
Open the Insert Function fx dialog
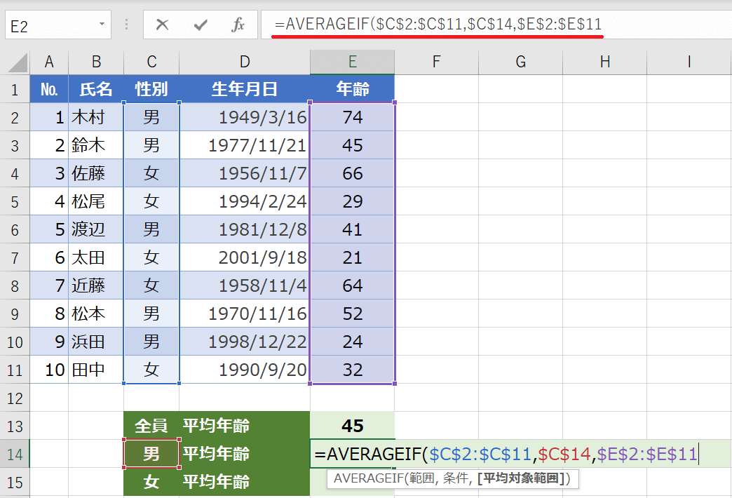[x=238, y=25]
